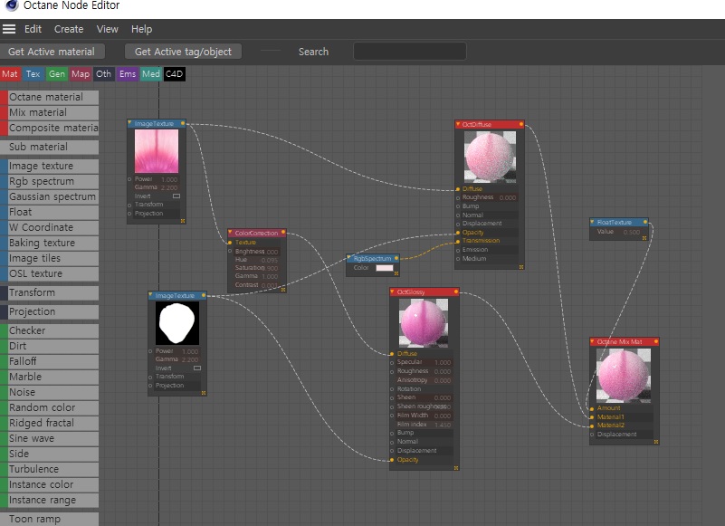Click the Amount input port on Octane Mix Mat
This screenshot has width=725, height=526.
point(592,408)
